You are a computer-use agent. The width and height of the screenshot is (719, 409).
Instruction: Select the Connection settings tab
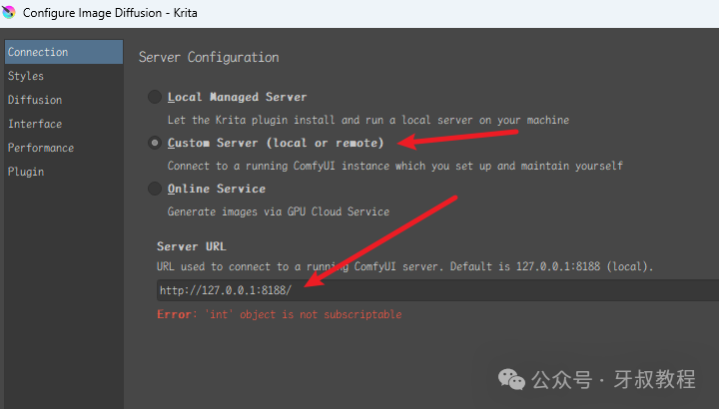click(64, 52)
